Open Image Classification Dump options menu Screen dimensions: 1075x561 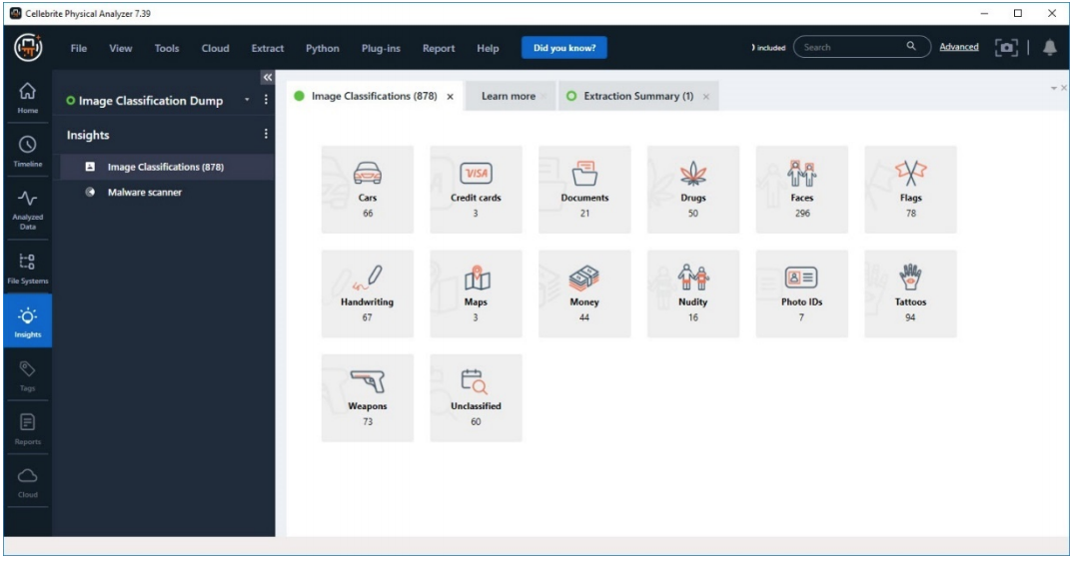pos(266,100)
